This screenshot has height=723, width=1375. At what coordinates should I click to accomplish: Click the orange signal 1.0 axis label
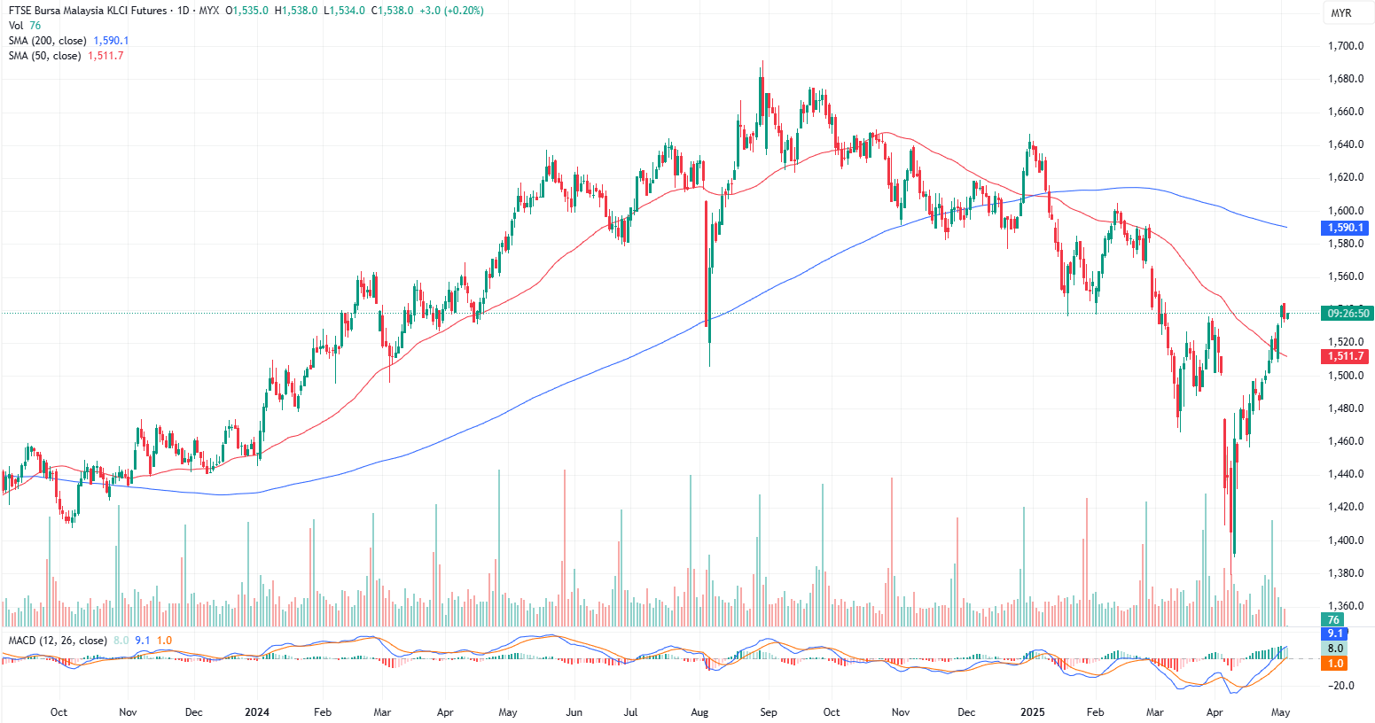point(1335,663)
